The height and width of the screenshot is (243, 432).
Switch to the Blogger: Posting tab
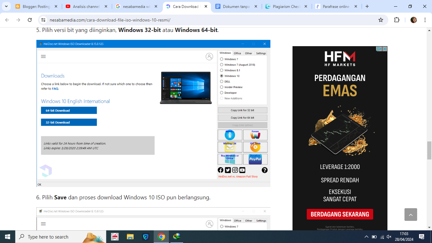[x=36, y=6]
